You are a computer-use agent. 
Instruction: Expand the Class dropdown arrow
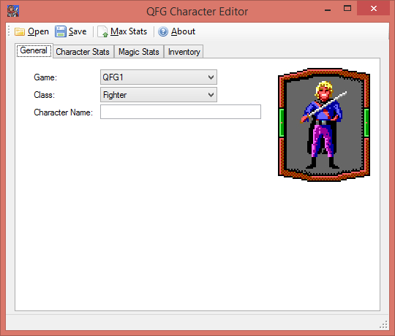click(211, 95)
